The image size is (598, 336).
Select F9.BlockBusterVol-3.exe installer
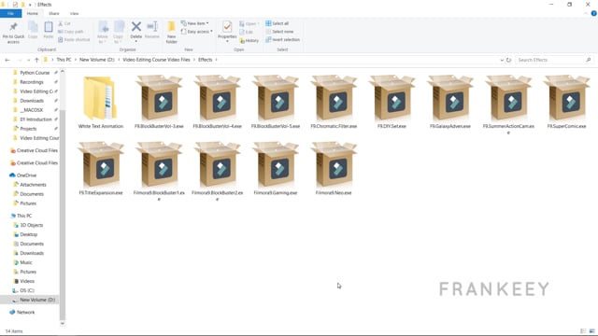(159, 102)
